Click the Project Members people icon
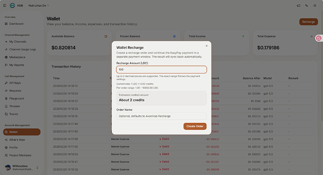The image size is (323, 175). coord(6,155)
